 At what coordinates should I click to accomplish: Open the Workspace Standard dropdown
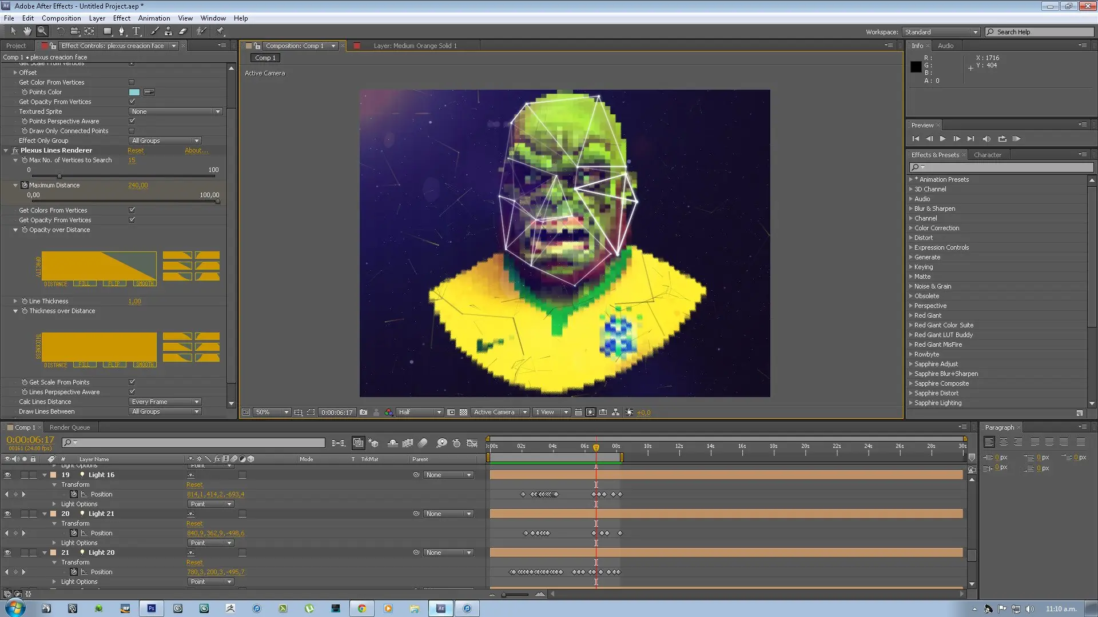(x=941, y=32)
